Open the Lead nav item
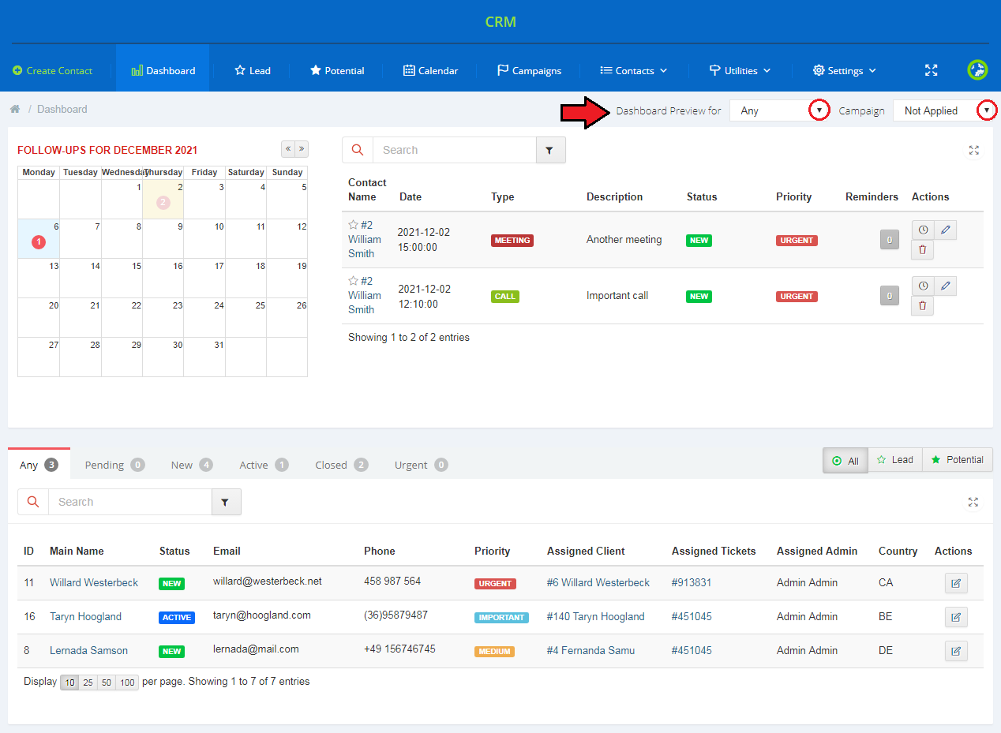This screenshot has height=733, width=1001. tap(253, 70)
